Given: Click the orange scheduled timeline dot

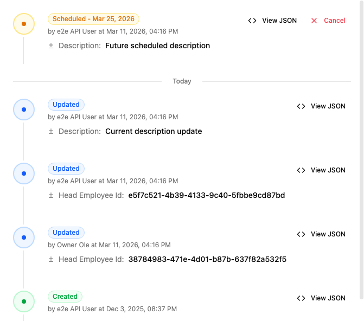Looking at the screenshot, I should tap(24, 24).
